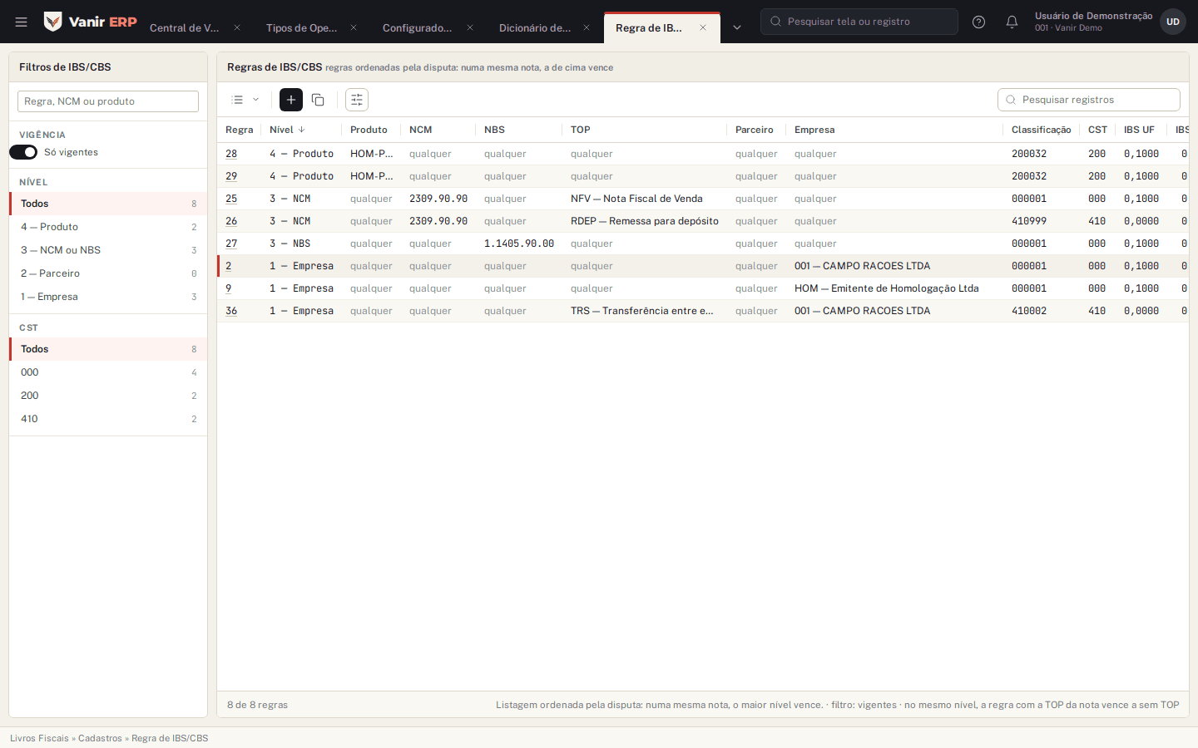Close the Configurado... tab

click(470, 27)
